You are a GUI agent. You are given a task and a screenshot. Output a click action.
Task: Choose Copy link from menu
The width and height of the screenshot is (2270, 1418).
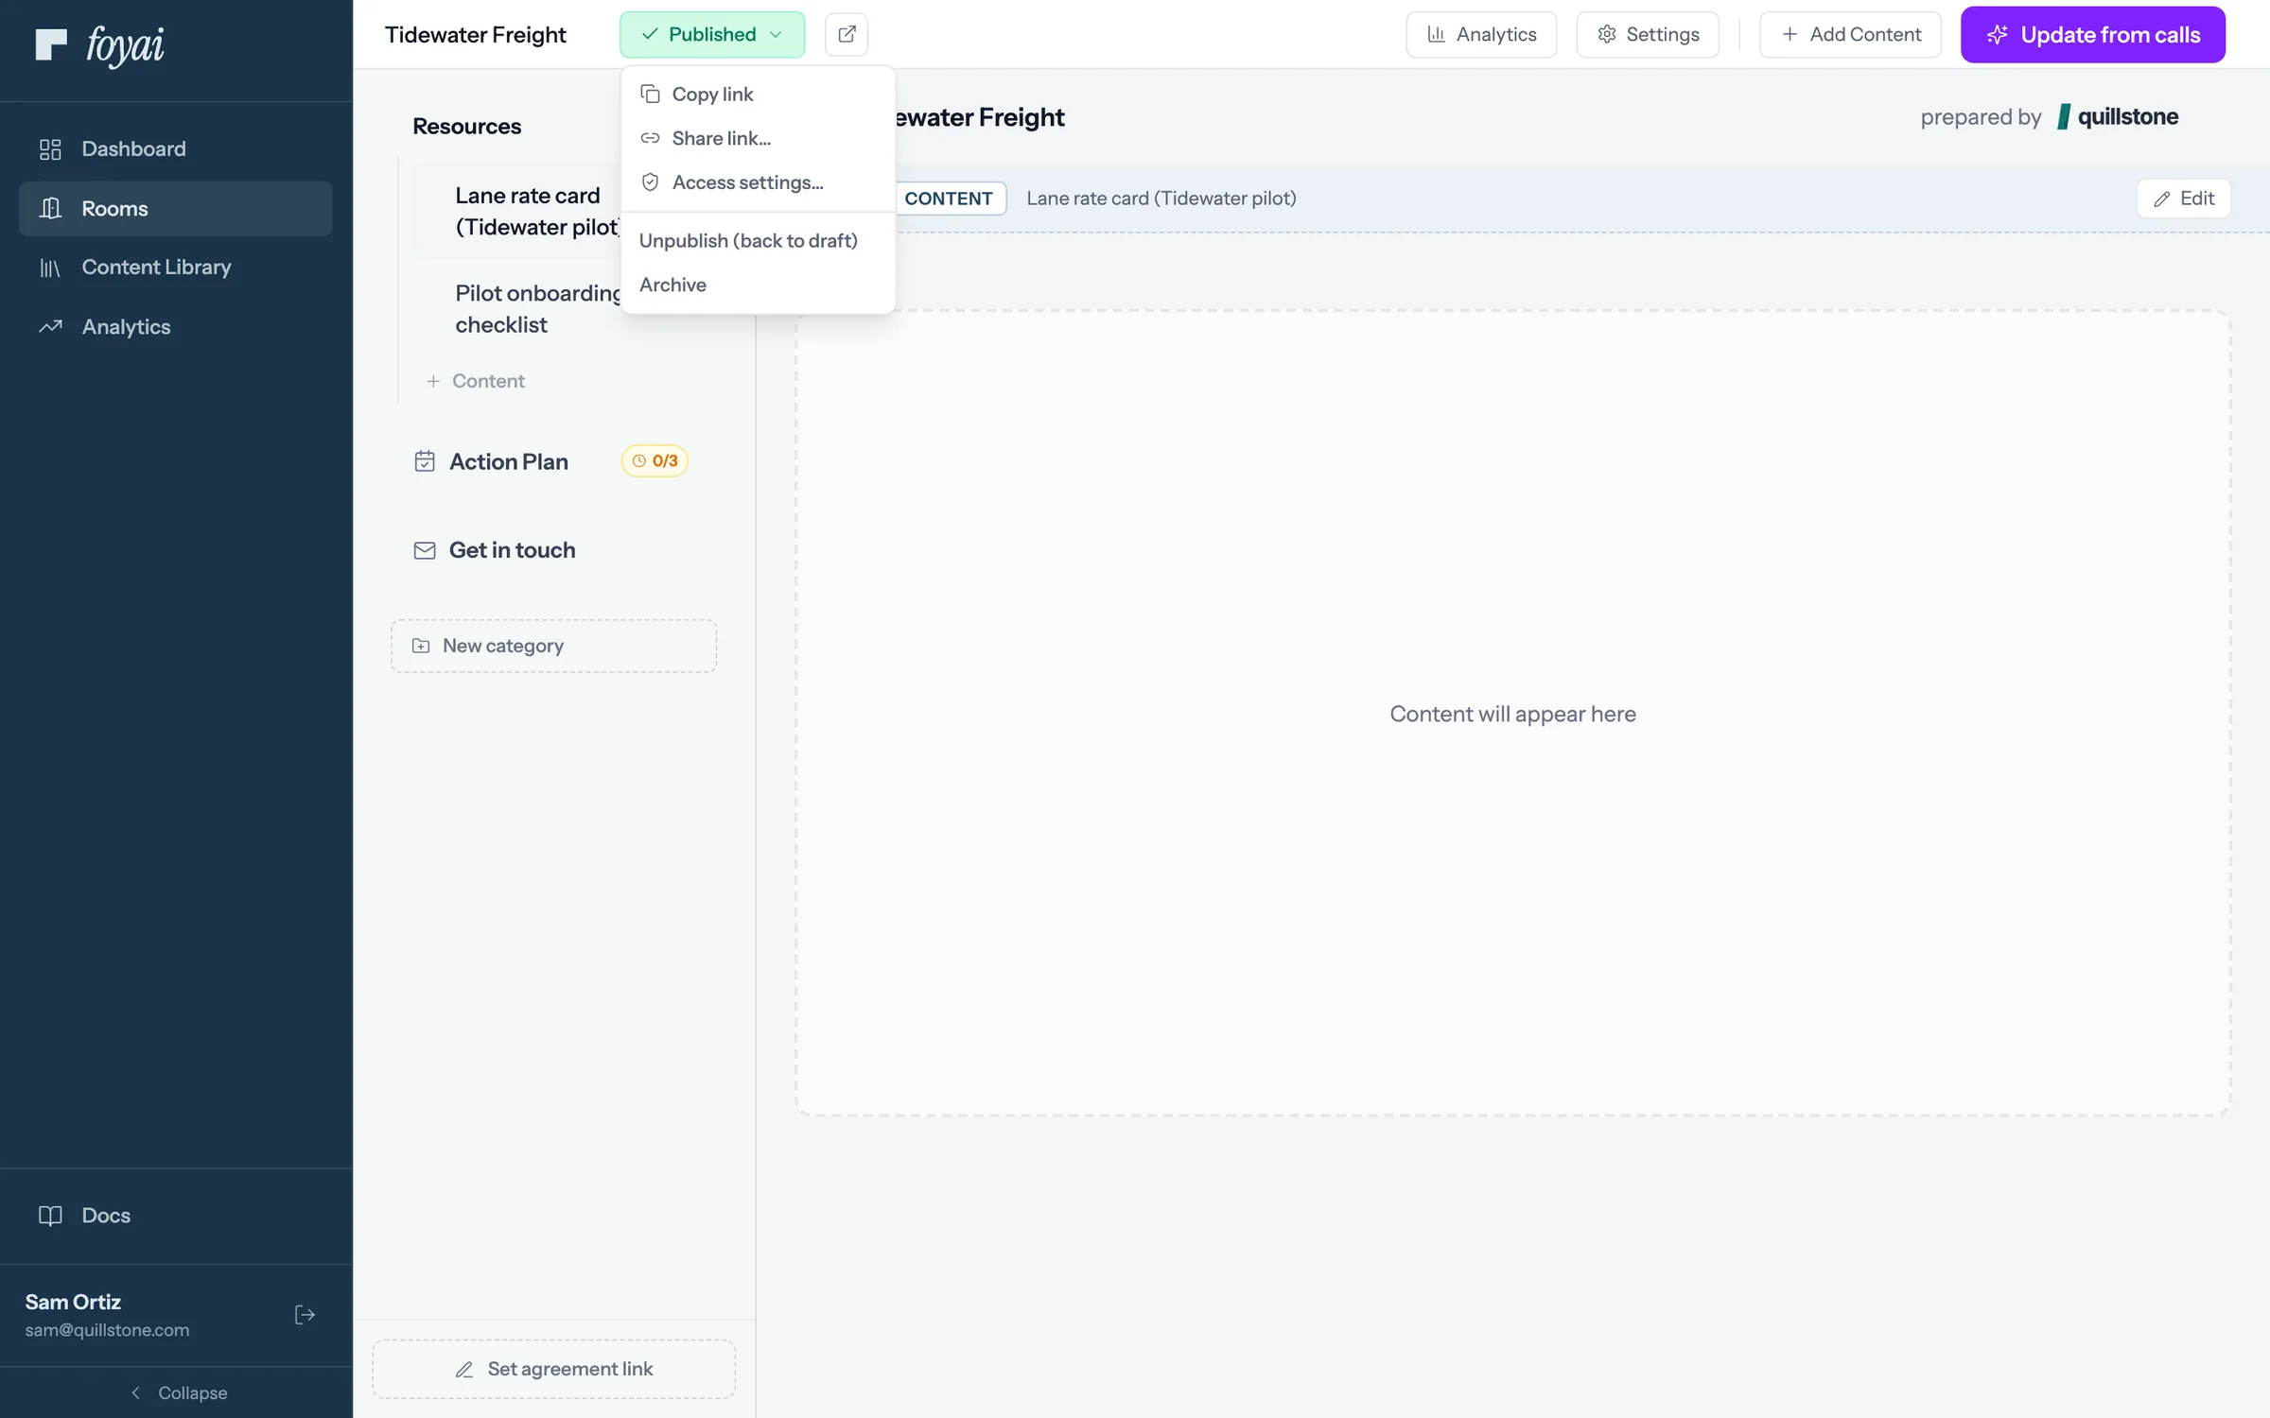click(x=758, y=95)
